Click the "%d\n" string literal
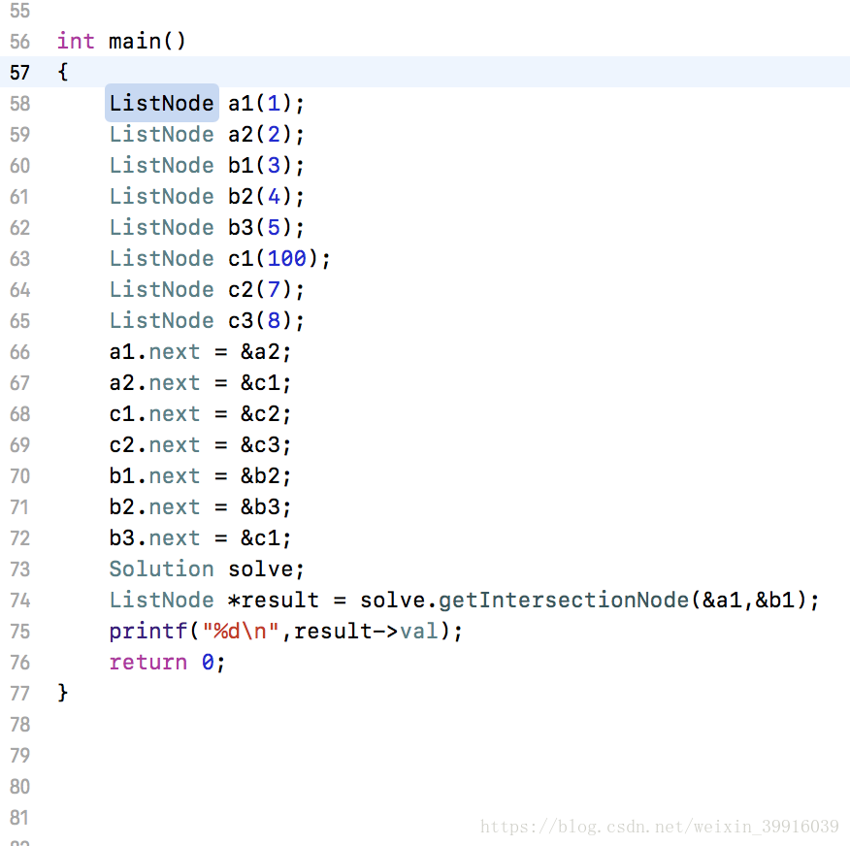Image resolution: width=850 pixels, height=846 pixels. click(241, 632)
